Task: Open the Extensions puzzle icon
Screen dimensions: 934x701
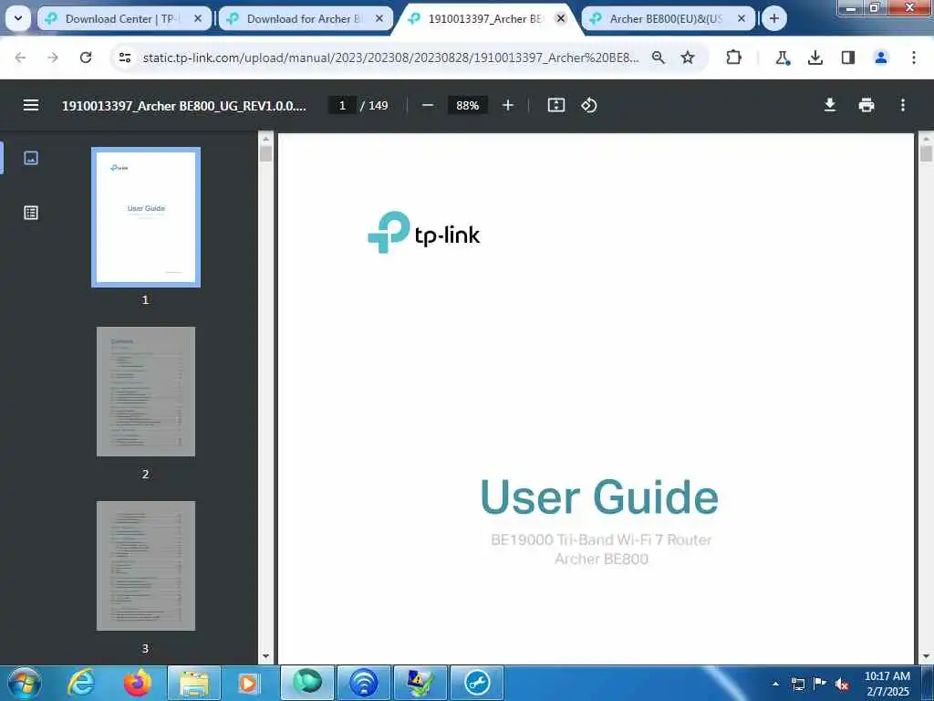Action: point(734,58)
